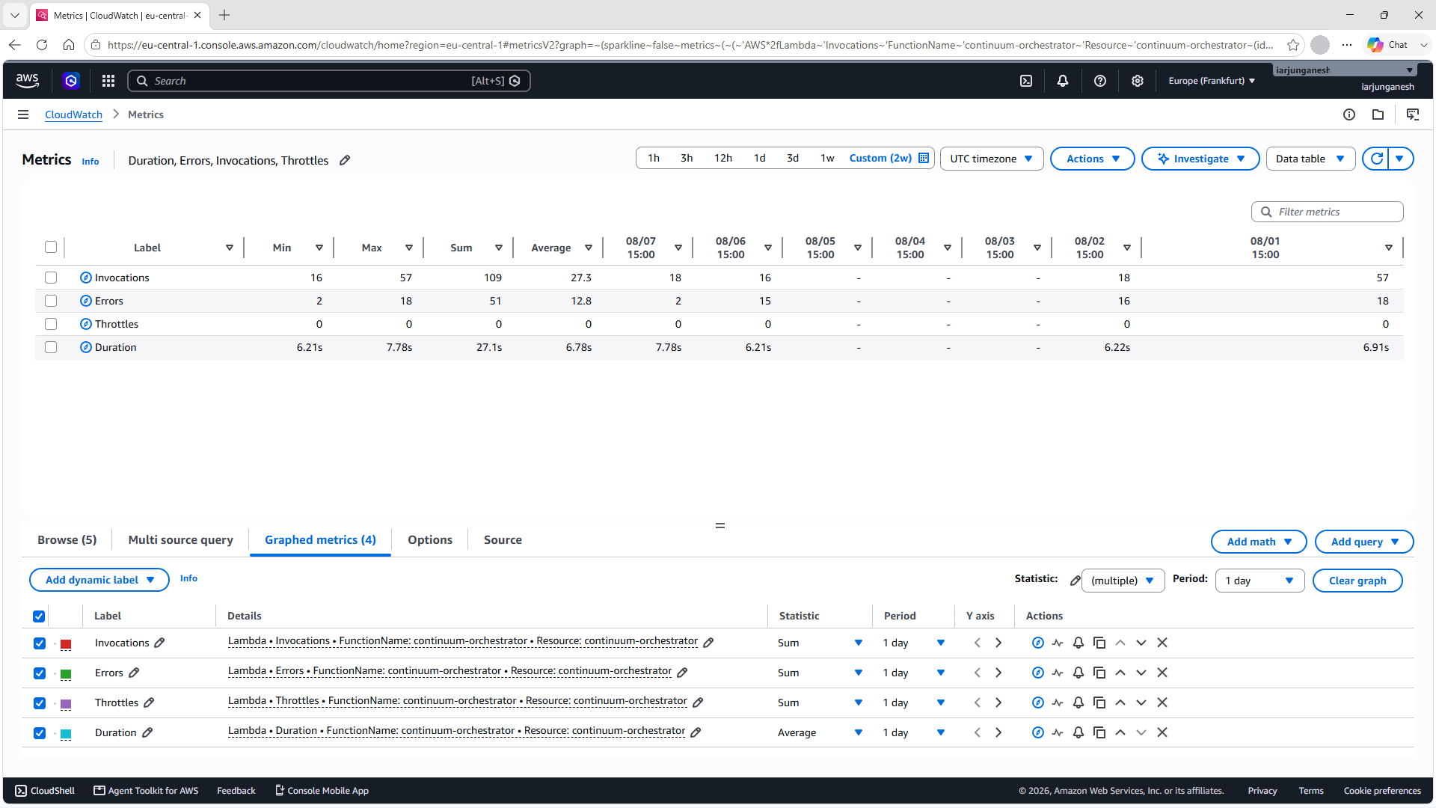The height and width of the screenshot is (808, 1436).
Task: Open the CloudShell icon in top navigation
Action: tap(1026, 81)
